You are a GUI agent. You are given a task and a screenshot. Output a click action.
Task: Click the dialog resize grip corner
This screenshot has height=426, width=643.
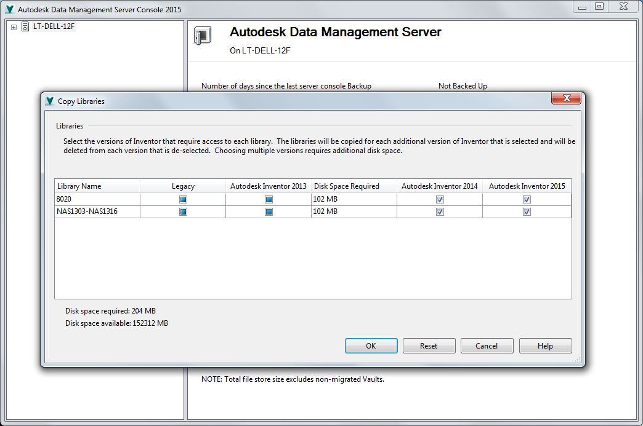tap(577, 359)
